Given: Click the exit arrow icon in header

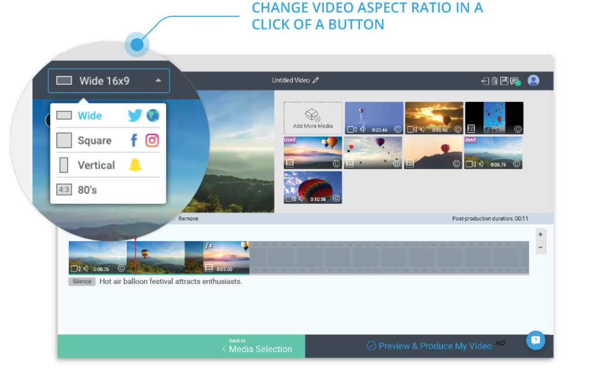Looking at the screenshot, I should coord(485,81).
